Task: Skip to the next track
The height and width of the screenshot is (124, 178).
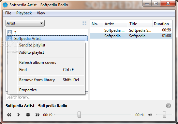Action: pos(37,115)
